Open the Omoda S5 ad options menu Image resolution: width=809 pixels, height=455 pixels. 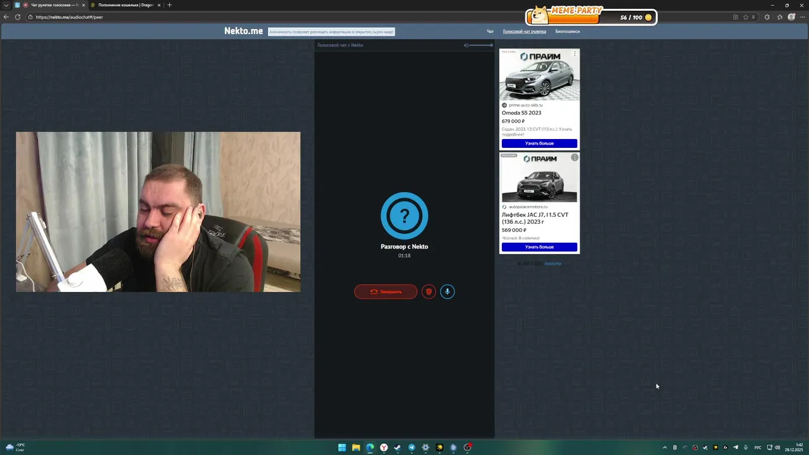(x=575, y=54)
